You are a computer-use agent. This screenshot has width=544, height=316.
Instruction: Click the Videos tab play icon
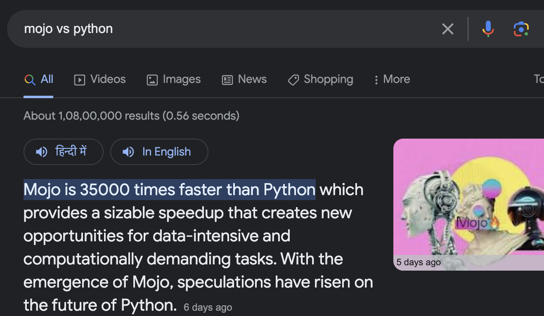[x=79, y=79]
